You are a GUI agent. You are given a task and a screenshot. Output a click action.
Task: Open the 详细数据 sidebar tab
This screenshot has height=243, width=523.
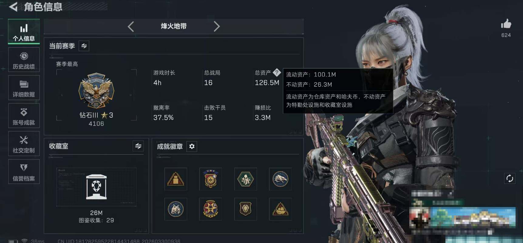click(24, 88)
